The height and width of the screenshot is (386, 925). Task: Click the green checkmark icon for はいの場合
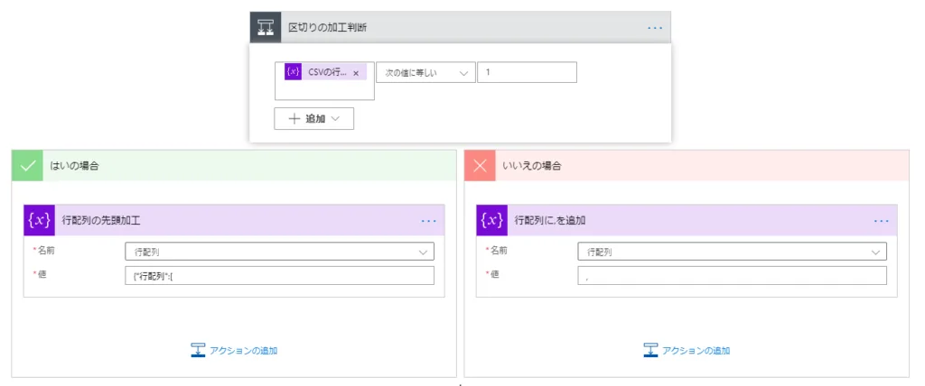(27, 166)
